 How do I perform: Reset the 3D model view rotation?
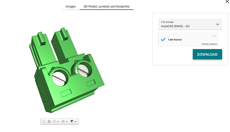tap(44, 121)
